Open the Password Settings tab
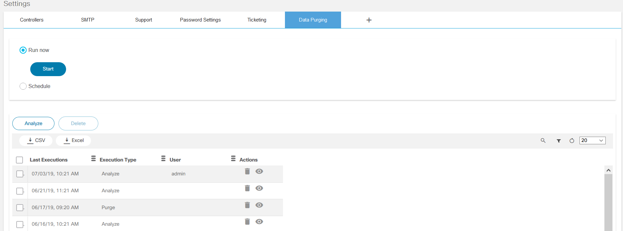 [200, 20]
